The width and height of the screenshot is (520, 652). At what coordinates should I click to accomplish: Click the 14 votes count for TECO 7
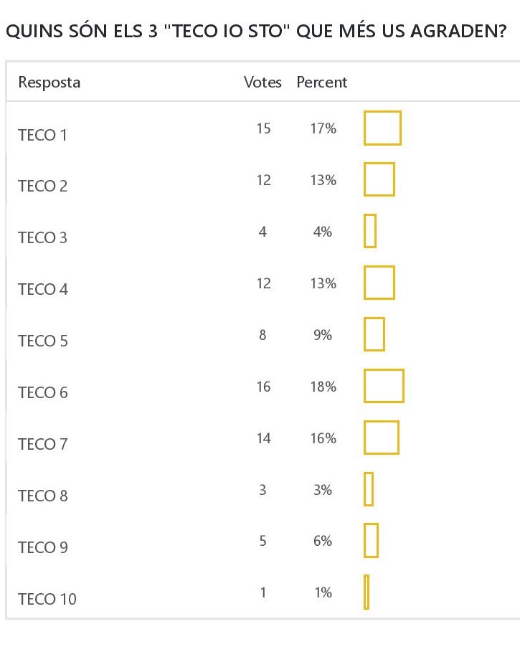(263, 438)
